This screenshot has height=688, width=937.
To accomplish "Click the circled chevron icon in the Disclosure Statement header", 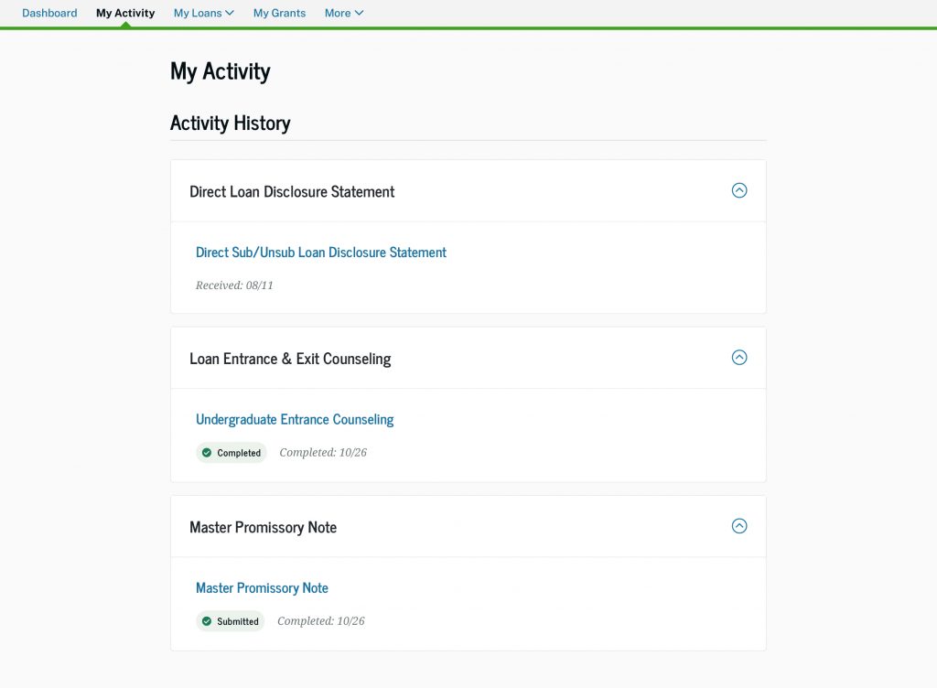I will click(x=738, y=190).
